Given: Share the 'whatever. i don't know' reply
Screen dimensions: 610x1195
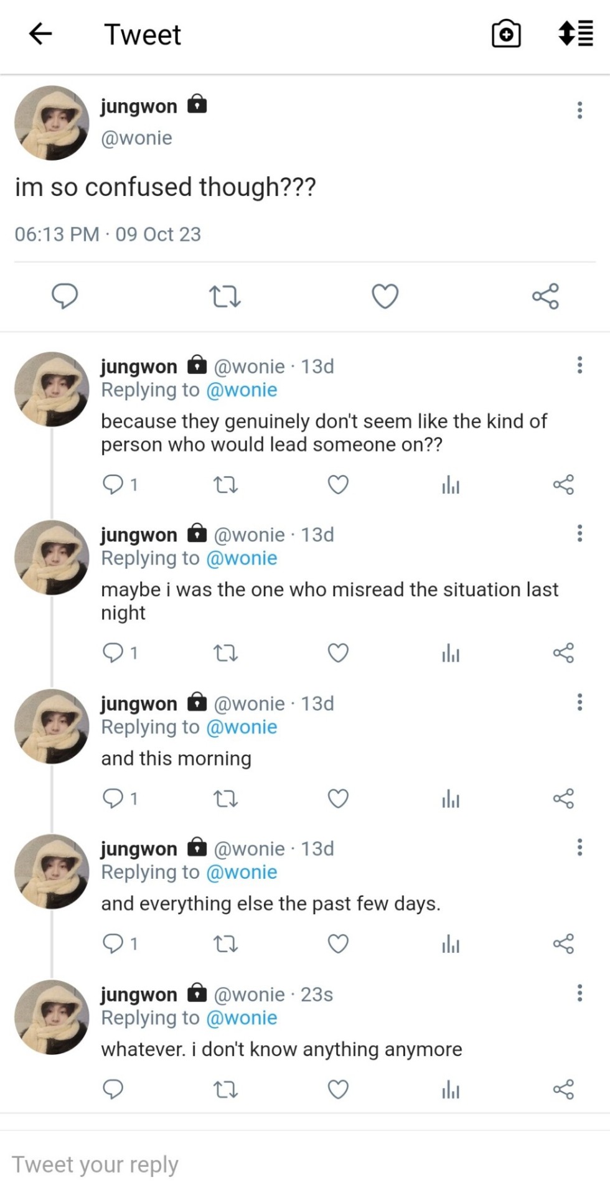Looking at the screenshot, I should coord(563,1089).
